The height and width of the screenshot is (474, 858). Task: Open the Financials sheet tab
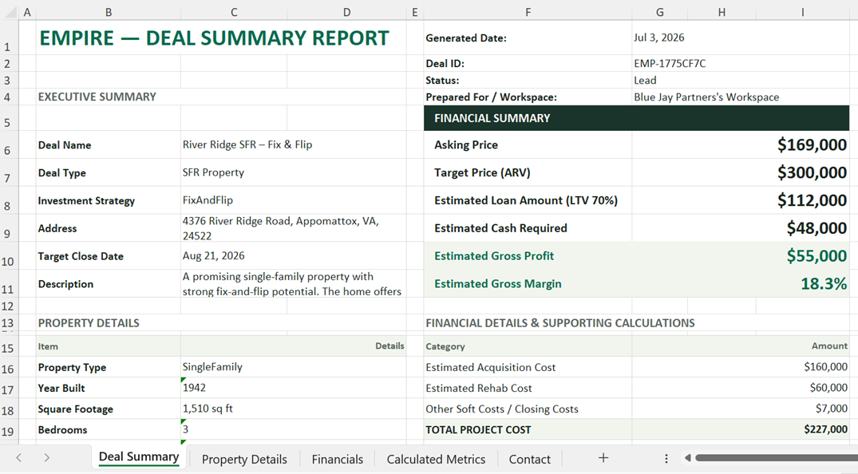click(x=337, y=459)
